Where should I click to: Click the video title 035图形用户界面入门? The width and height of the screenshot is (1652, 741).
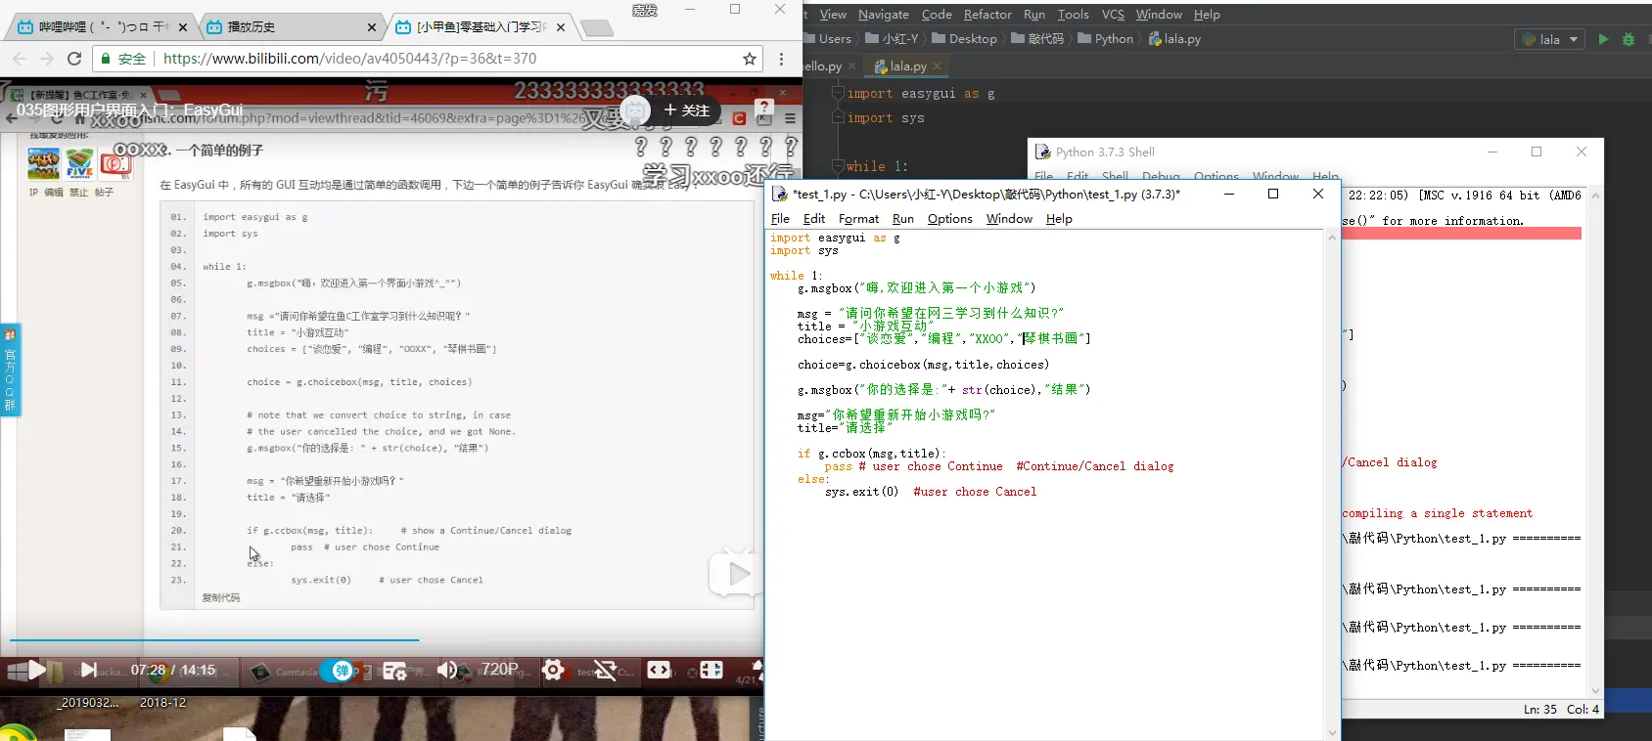(x=129, y=109)
